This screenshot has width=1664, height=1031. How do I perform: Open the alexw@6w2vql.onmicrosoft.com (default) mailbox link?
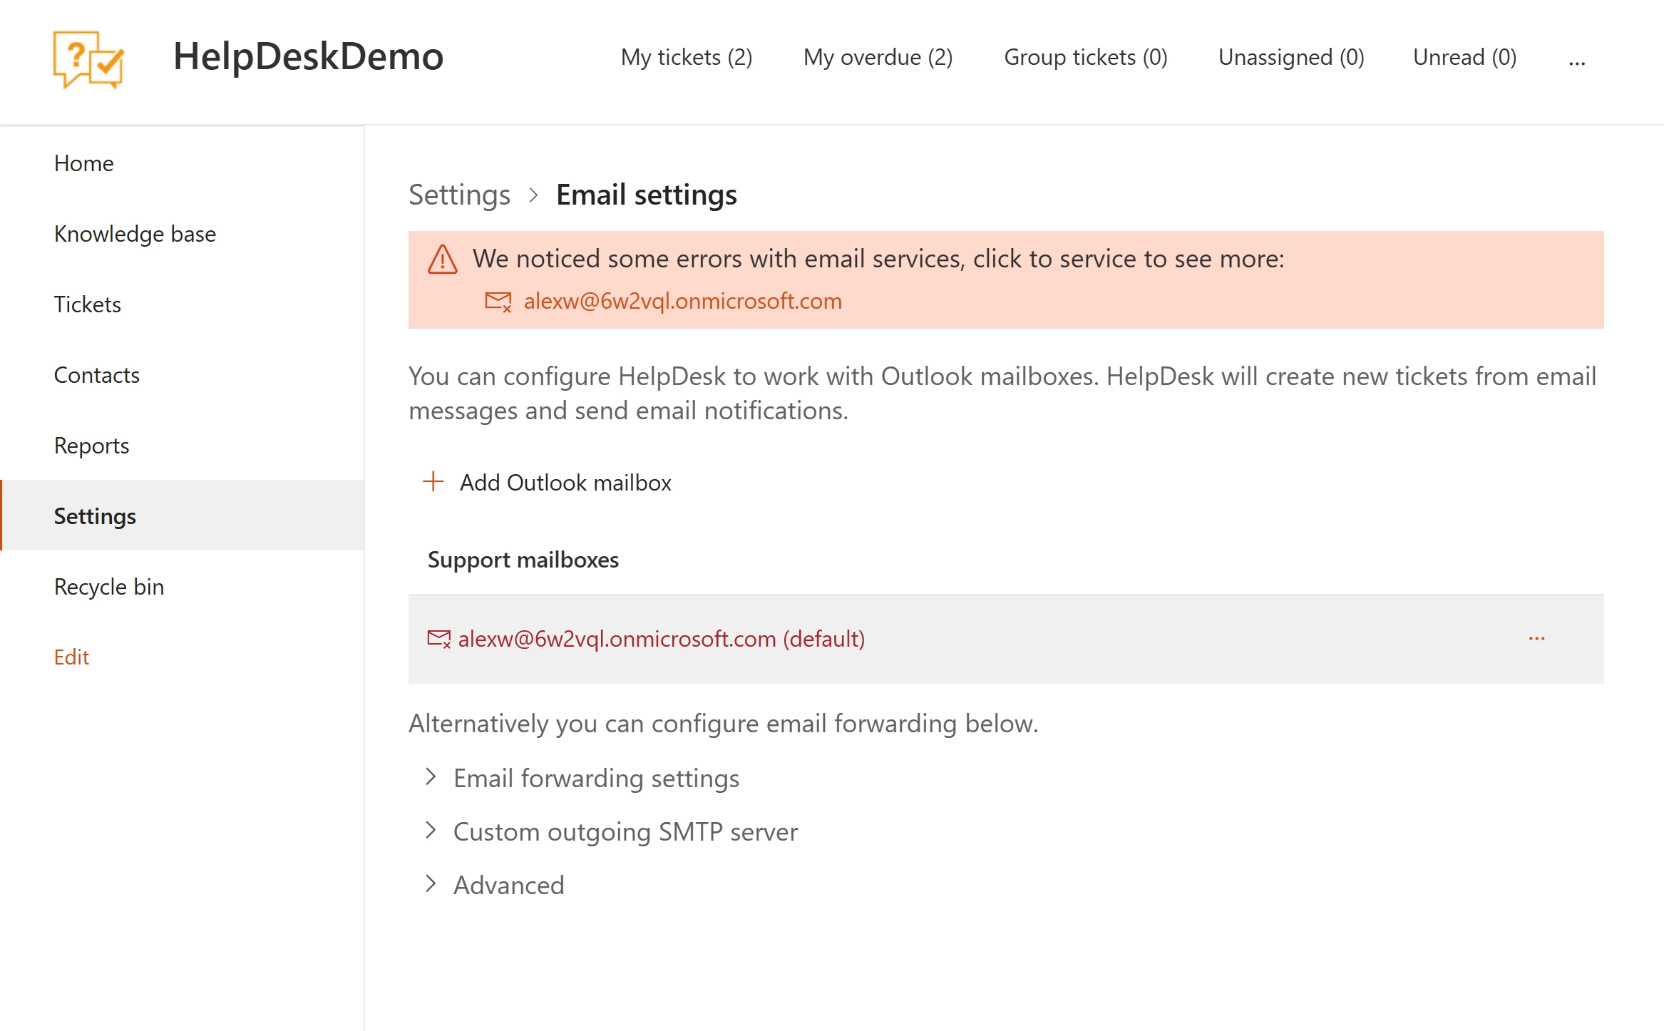[x=661, y=639]
